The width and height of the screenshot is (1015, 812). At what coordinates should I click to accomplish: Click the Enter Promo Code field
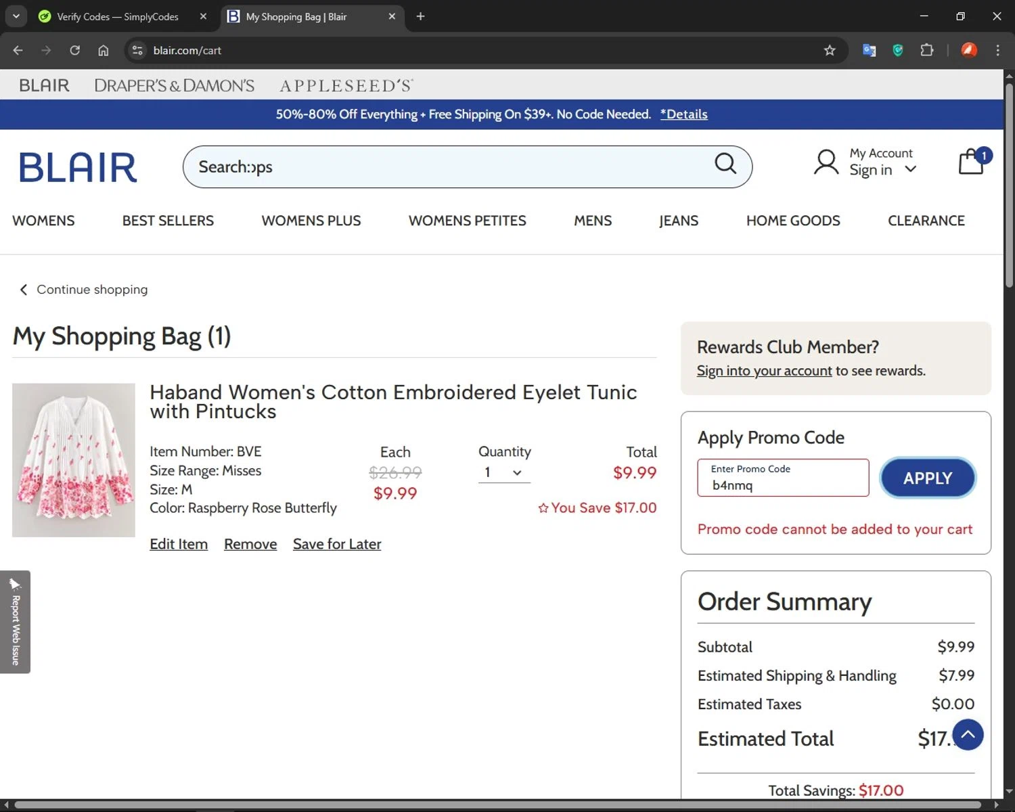(x=783, y=478)
